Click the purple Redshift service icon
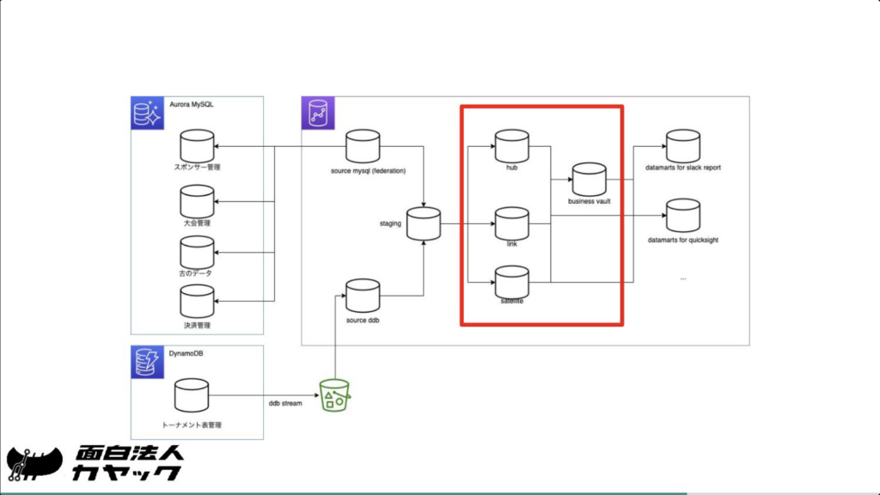Image resolution: width=880 pixels, height=495 pixels. click(317, 113)
